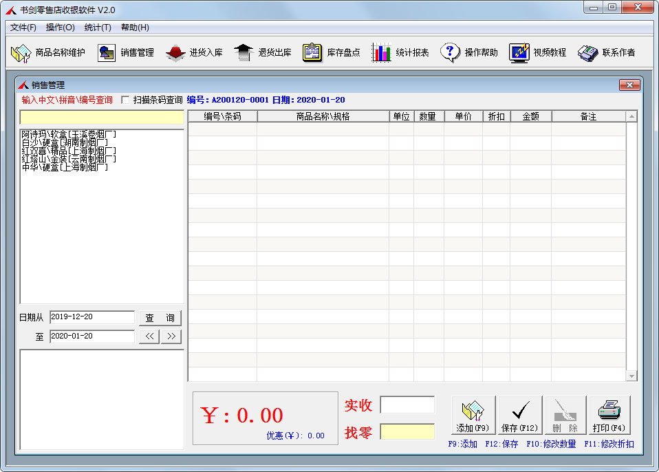Click the F10:修改数量 shortcut hint

[551, 444]
